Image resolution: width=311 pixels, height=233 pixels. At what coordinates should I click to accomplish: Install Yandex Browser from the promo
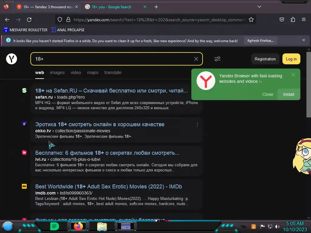[x=289, y=95]
